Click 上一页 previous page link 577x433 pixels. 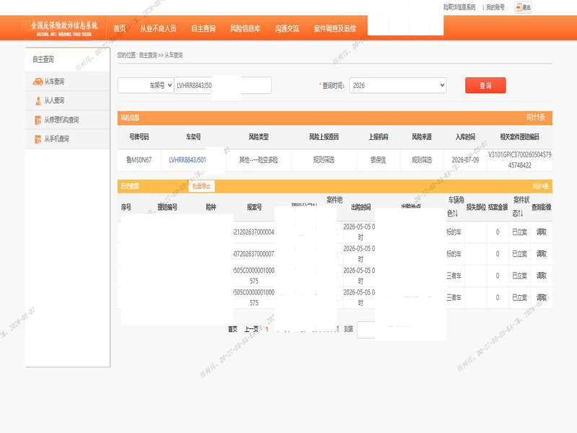point(251,329)
